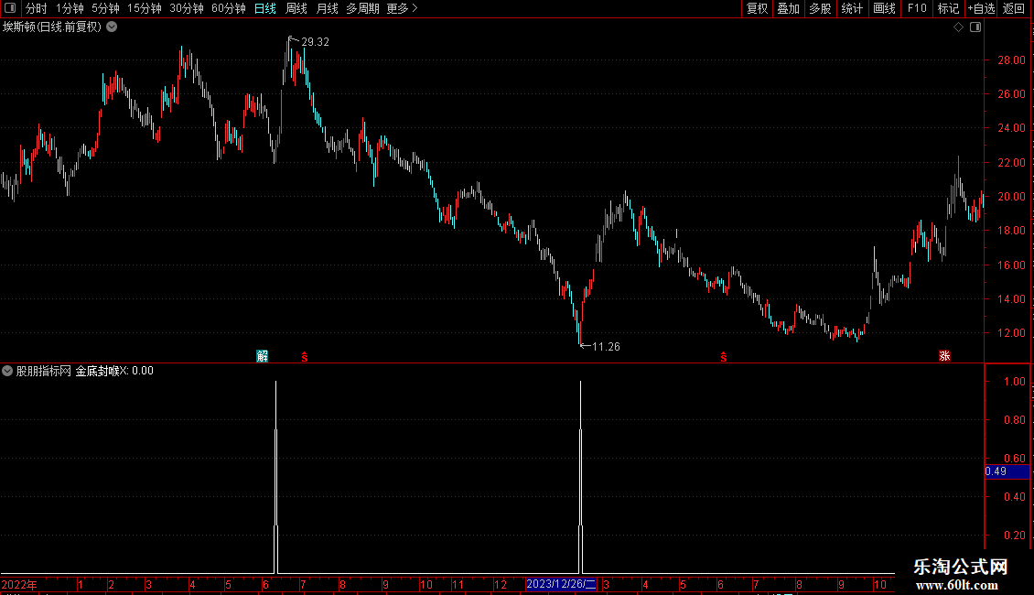Select the 15分钟 period
1034x595 pixels.
[x=144, y=8]
